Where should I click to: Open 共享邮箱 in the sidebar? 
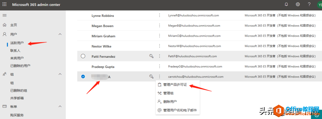pyautogui.click(x=17, y=98)
